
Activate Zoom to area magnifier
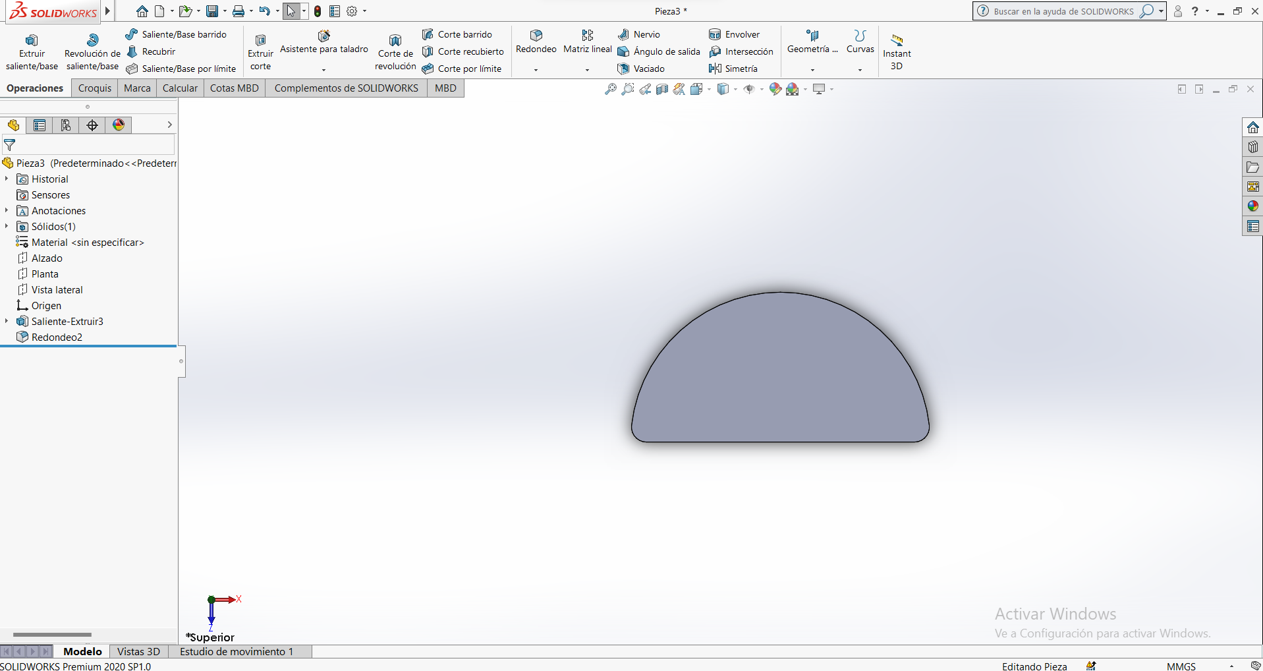(628, 89)
